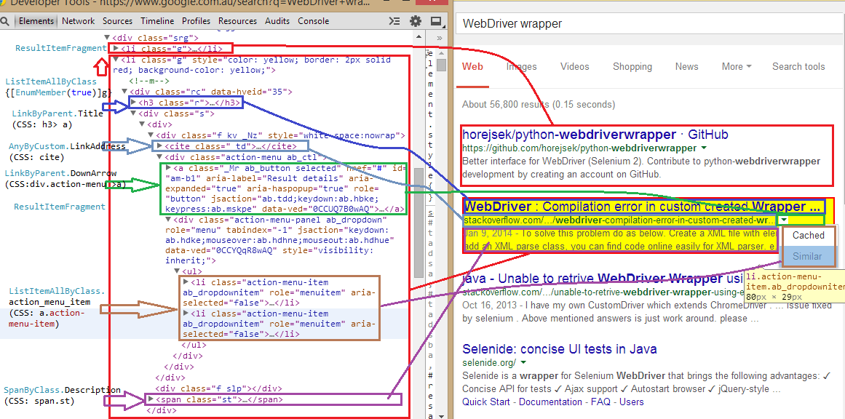Screen dimensions: 845x419
Task: Expand the collapsed first li class="g" node
Action: 116,49
